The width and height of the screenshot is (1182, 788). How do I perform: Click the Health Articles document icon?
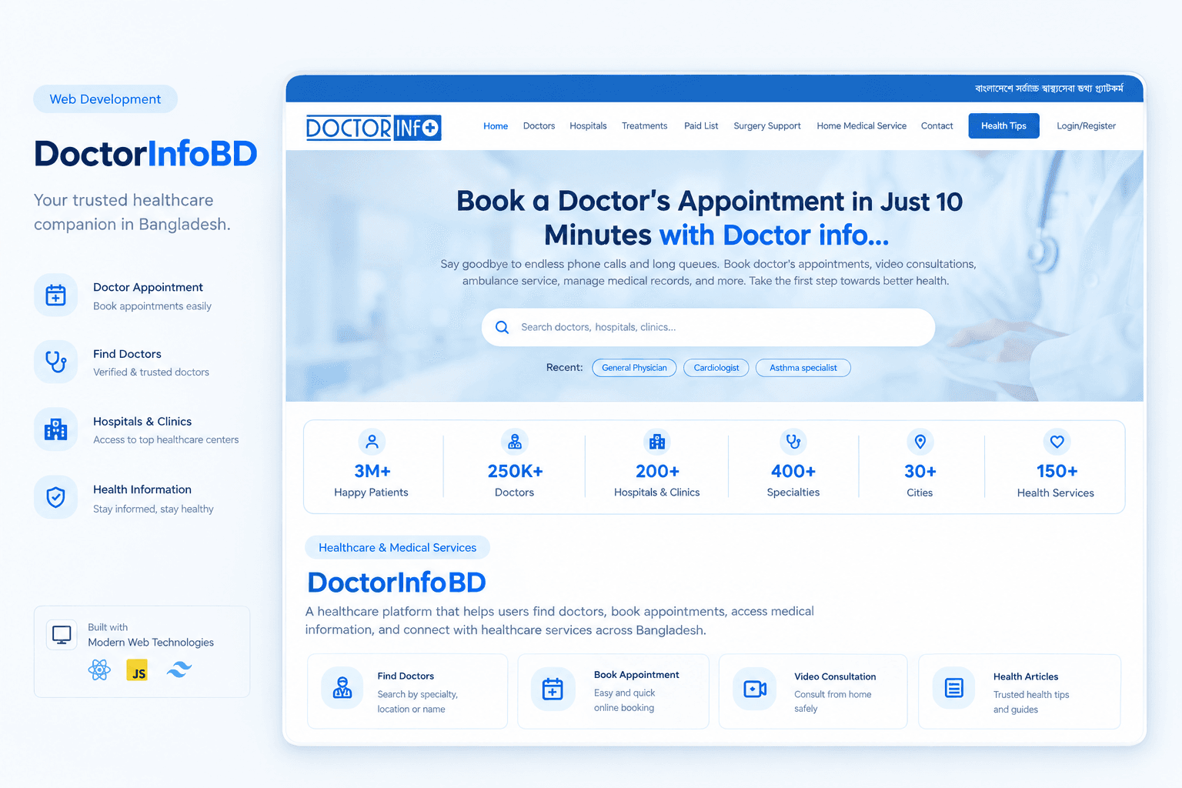954,688
